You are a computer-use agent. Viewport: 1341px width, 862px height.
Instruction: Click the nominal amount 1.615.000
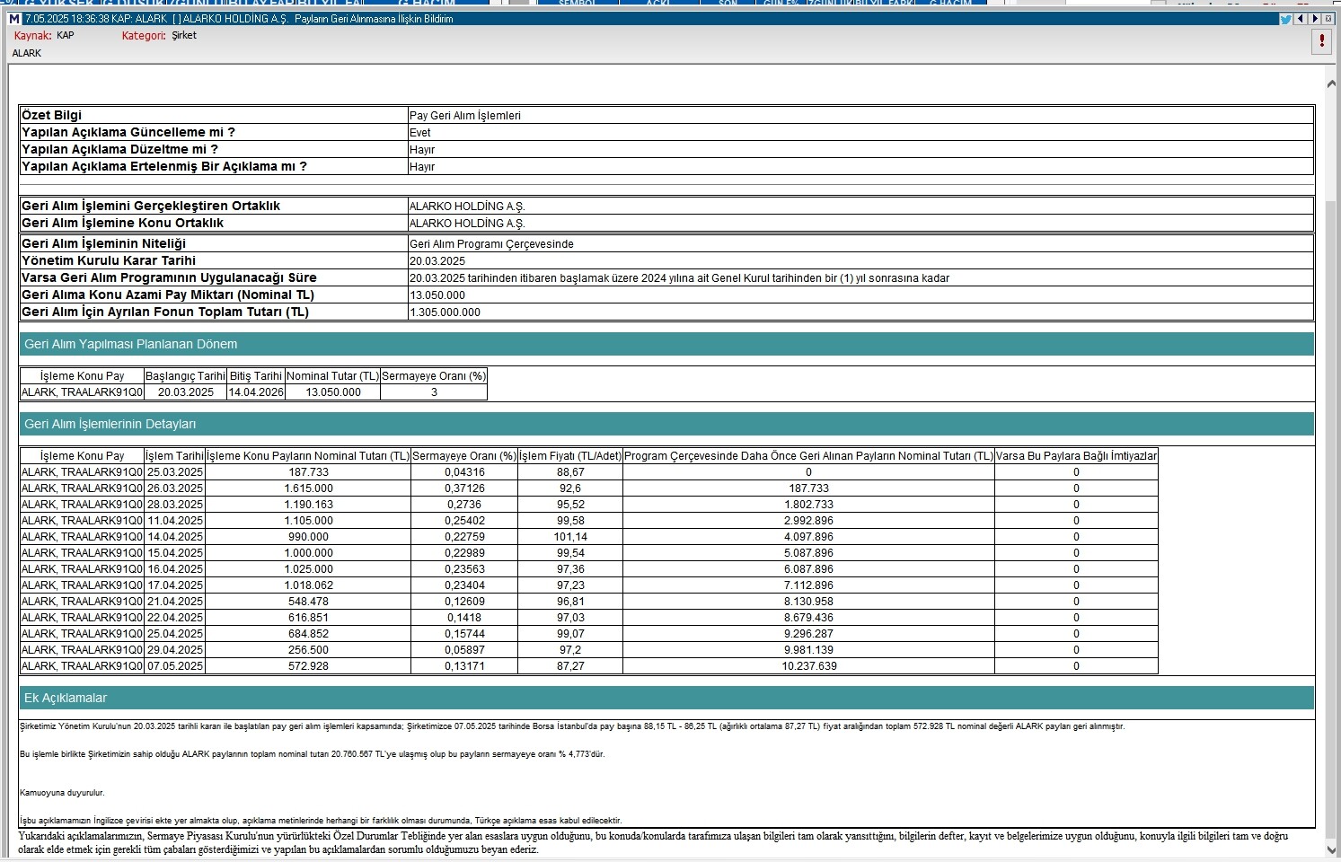click(x=308, y=488)
